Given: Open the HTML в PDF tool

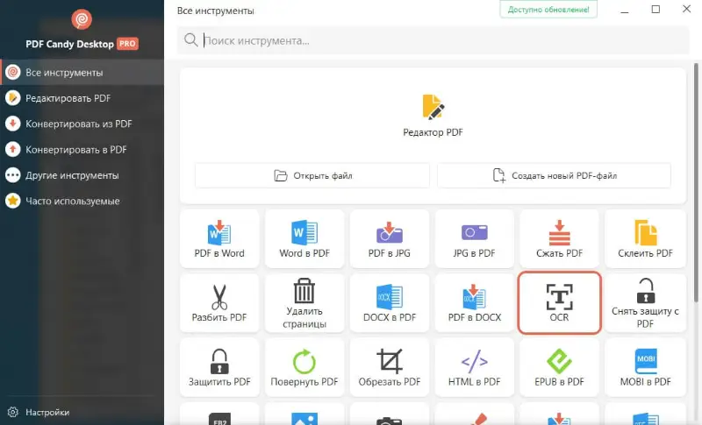Looking at the screenshot, I should pyautogui.click(x=474, y=367).
